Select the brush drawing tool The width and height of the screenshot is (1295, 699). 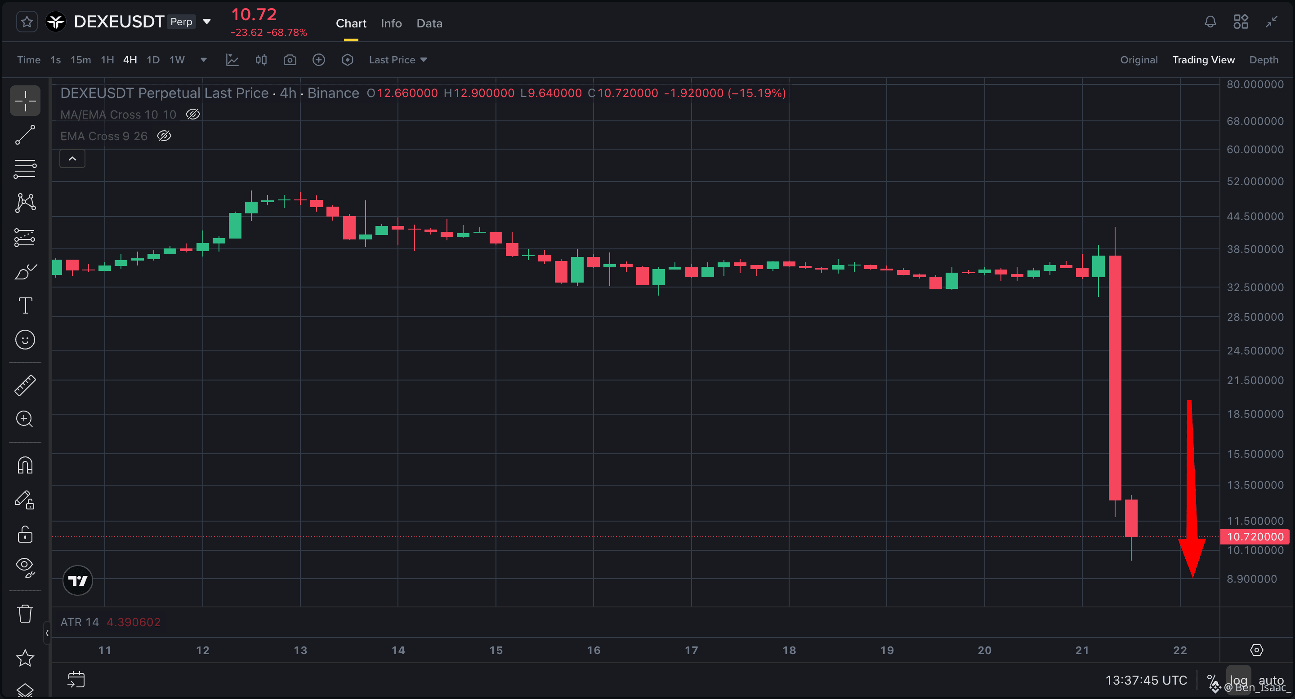click(25, 272)
